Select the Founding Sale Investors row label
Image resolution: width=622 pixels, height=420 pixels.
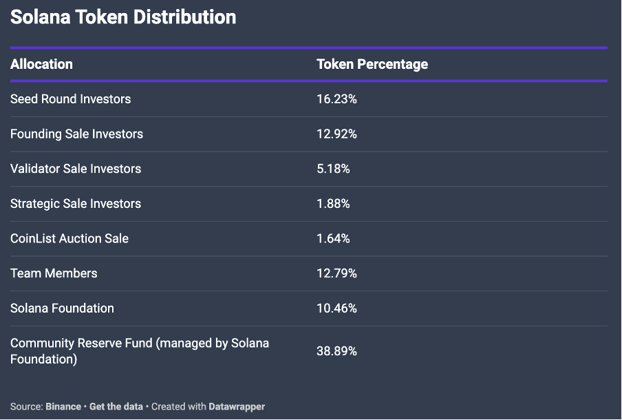click(76, 134)
